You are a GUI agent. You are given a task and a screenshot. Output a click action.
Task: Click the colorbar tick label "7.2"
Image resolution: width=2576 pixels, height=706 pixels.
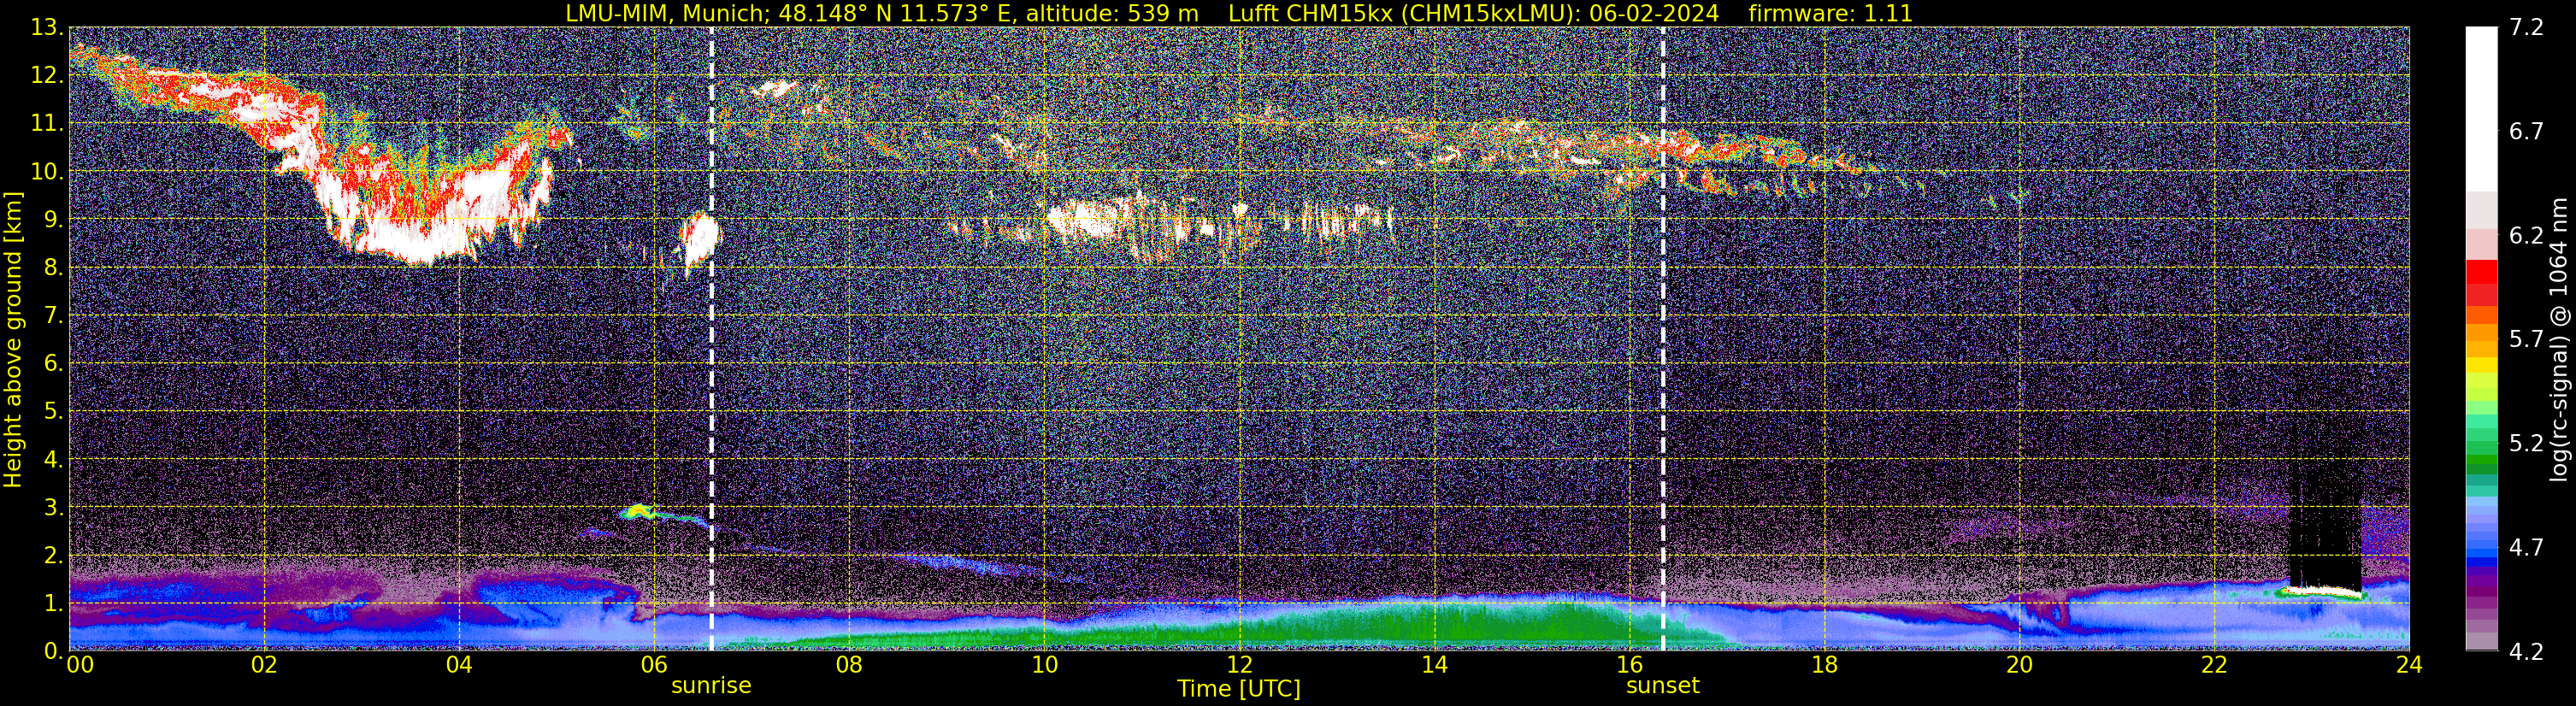click(2526, 28)
